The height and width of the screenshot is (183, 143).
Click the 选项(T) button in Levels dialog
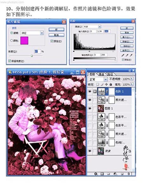[x=127, y=50]
